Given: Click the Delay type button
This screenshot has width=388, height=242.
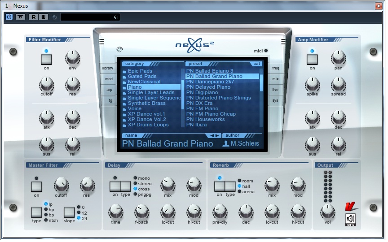Looking at the screenshot, I should tap(126, 186).
